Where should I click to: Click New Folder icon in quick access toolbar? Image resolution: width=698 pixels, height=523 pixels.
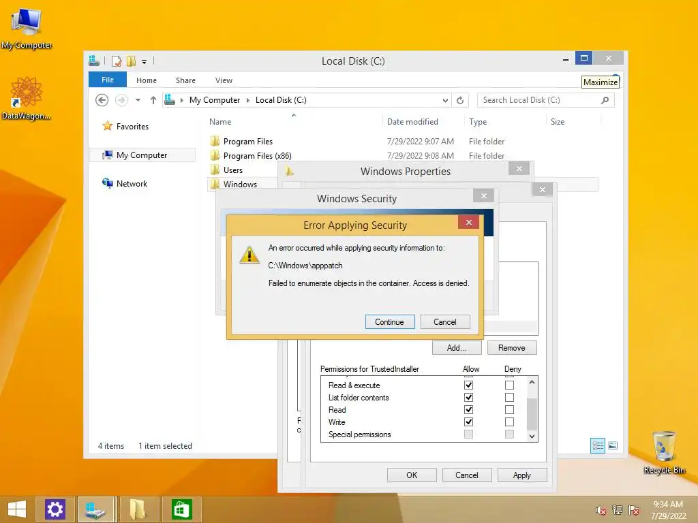131,61
